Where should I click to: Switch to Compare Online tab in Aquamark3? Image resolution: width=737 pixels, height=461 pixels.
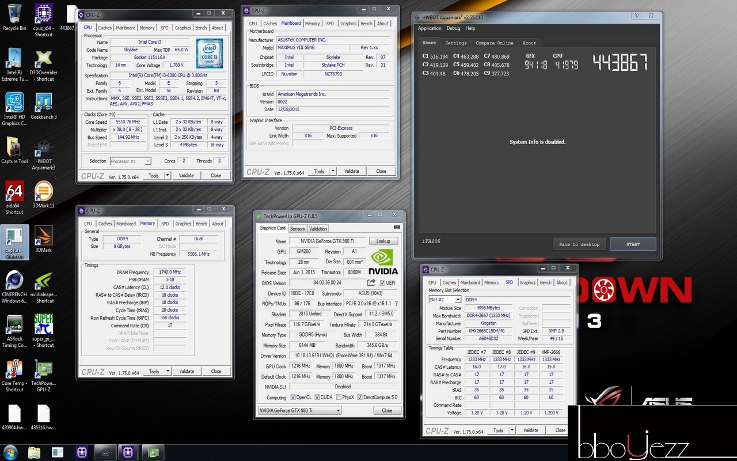(x=494, y=43)
